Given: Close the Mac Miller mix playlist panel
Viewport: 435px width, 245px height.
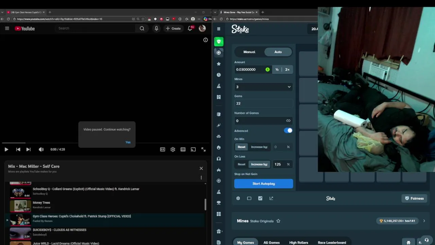Looking at the screenshot, I should pyautogui.click(x=201, y=168).
